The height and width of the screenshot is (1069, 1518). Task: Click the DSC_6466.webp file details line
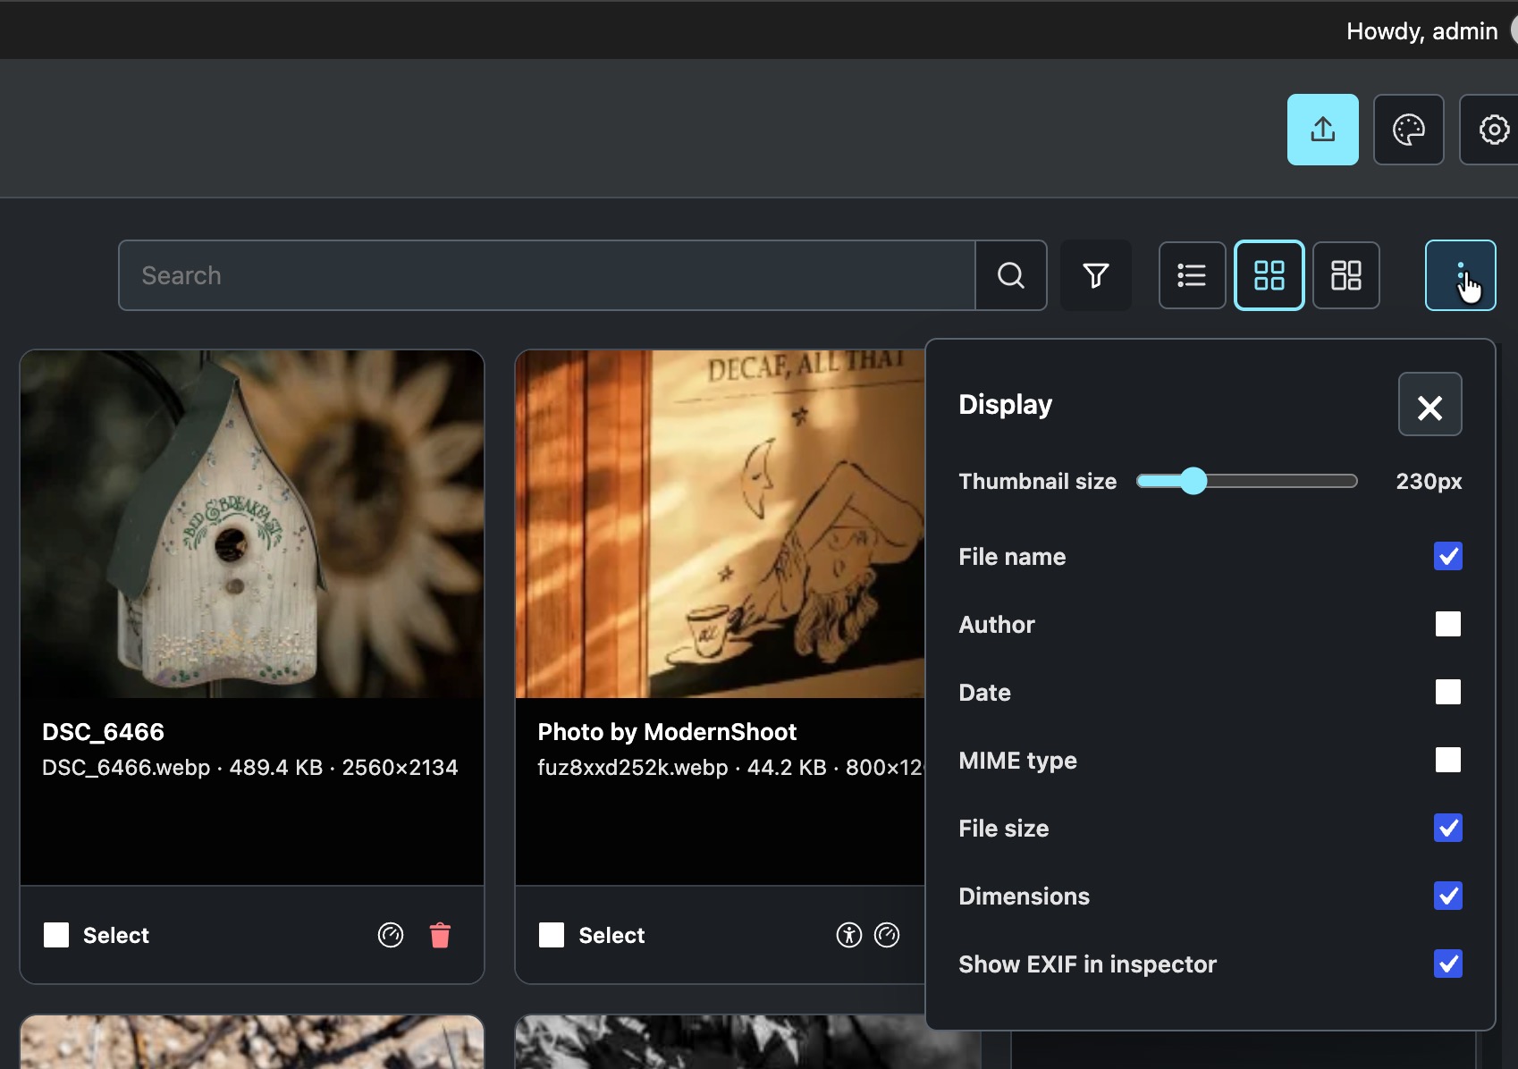[250, 768]
